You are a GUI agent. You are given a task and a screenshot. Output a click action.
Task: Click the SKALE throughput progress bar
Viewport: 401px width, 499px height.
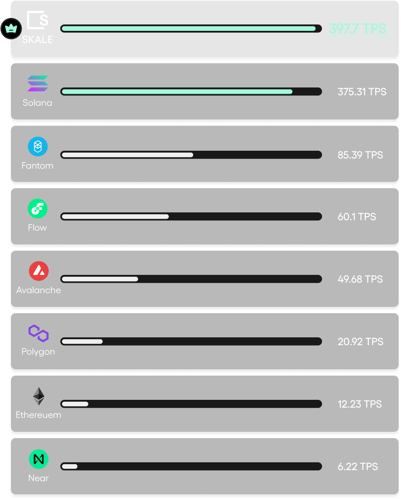coord(191,29)
